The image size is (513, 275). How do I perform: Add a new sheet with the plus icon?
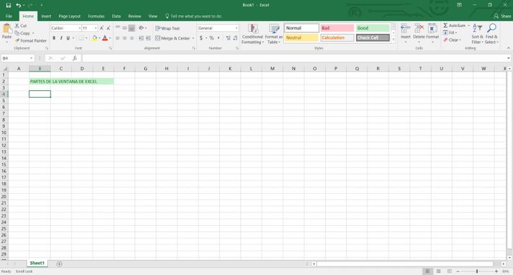click(x=59, y=264)
